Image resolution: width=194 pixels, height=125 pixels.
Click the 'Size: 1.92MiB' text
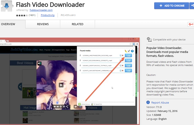pyautogui.click(x=154, y=115)
